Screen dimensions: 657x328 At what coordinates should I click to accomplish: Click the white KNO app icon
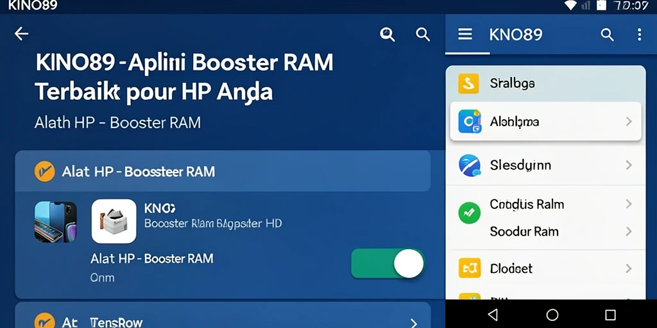point(114,221)
